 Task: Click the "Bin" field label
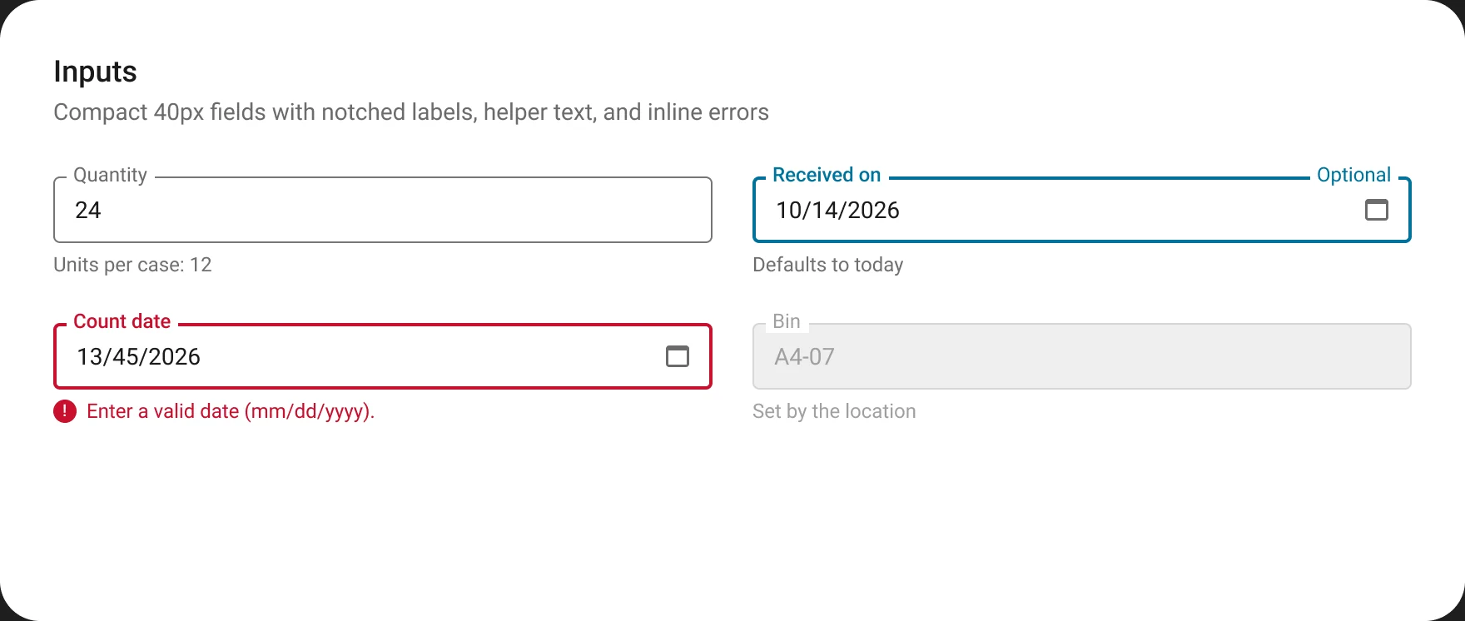tap(787, 321)
